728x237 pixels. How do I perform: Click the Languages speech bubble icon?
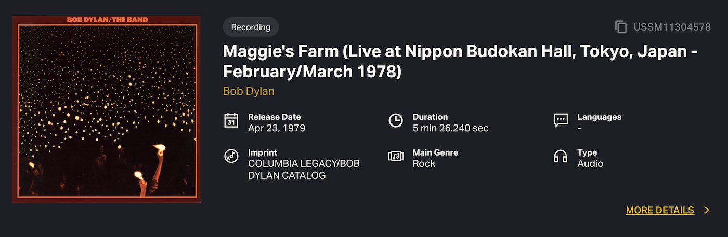pyautogui.click(x=560, y=120)
